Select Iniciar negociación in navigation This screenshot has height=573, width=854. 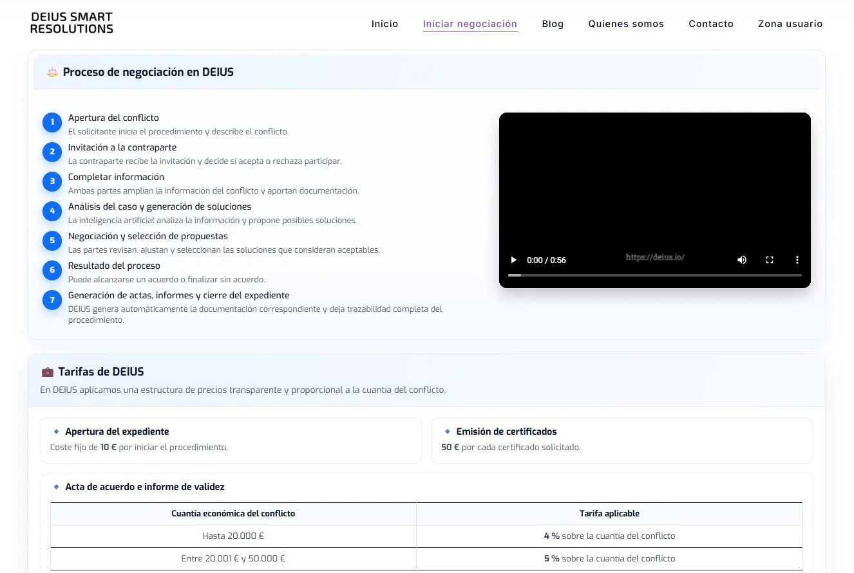pos(470,24)
